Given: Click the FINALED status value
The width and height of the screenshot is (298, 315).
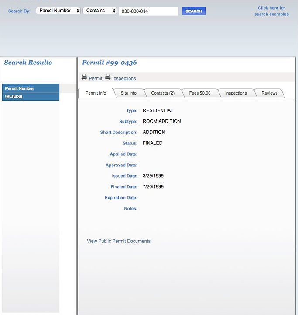Looking at the screenshot, I should (x=153, y=143).
